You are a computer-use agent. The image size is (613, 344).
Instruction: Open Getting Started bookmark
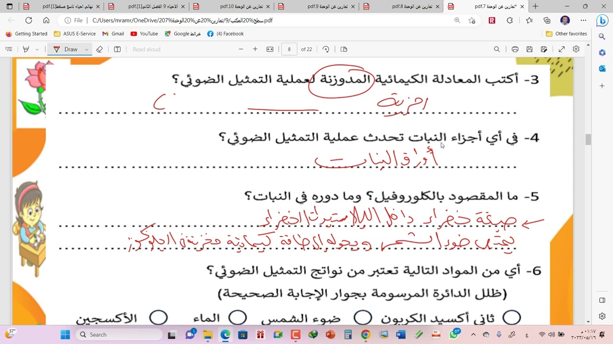[x=26, y=34]
